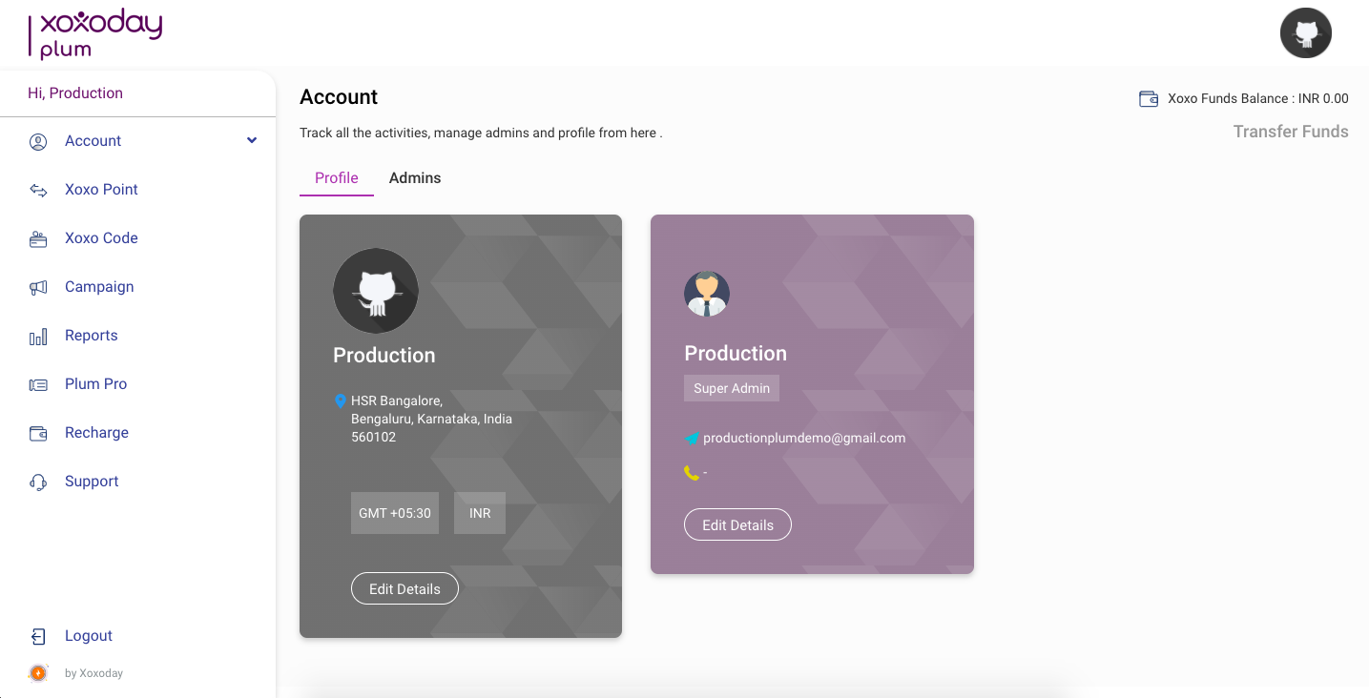This screenshot has width=1369, height=698.
Task: Click the Super Admin badge
Action: point(732,388)
